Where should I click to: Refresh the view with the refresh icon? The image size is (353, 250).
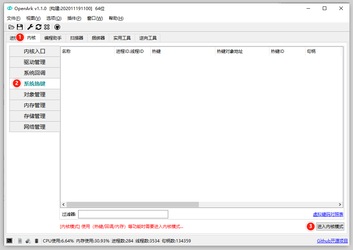pos(39,27)
